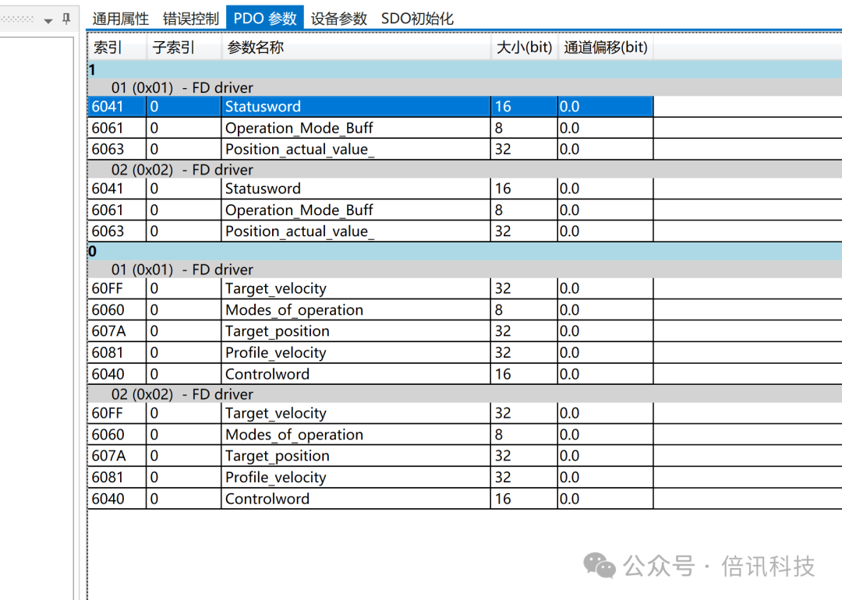Image resolution: width=842 pixels, height=600 pixels.
Task: Select last Controlword row
Action: (x=370, y=499)
